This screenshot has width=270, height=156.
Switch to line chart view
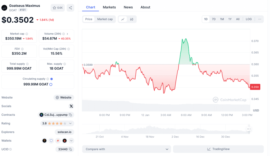(x=123, y=19)
